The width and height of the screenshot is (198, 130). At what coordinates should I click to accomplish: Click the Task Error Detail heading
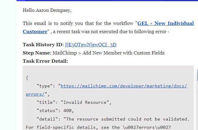[45, 61]
